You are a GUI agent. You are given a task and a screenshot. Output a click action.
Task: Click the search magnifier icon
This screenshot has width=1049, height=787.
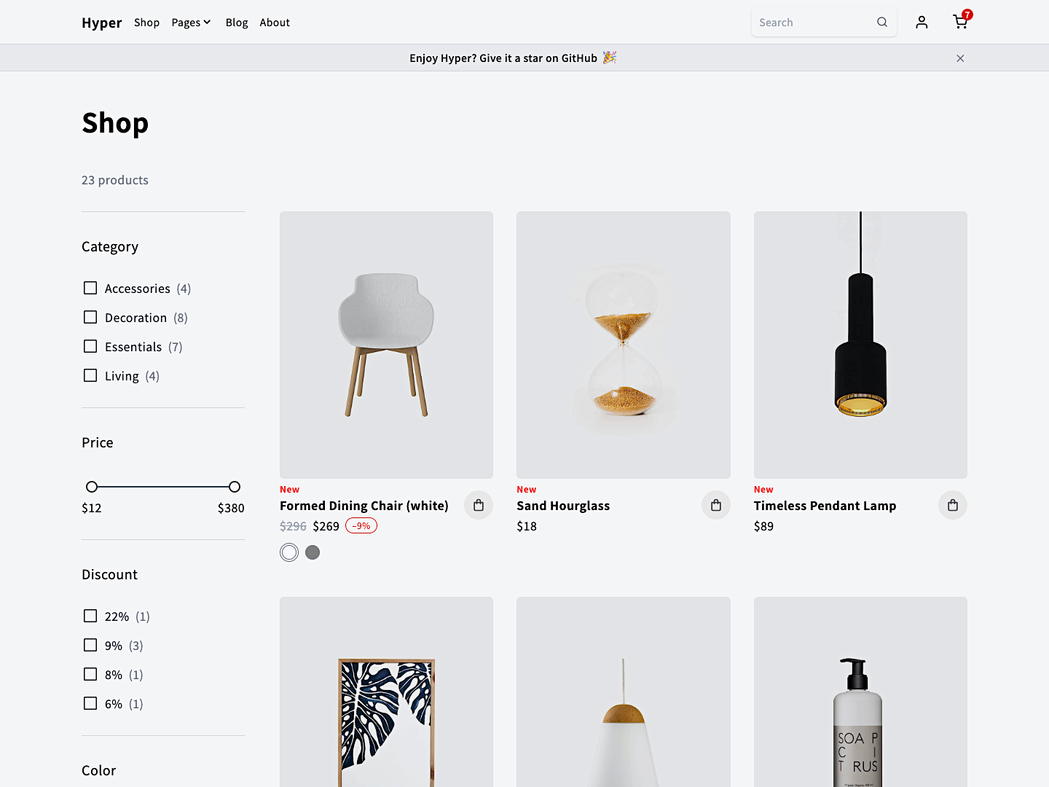pyautogui.click(x=882, y=22)
